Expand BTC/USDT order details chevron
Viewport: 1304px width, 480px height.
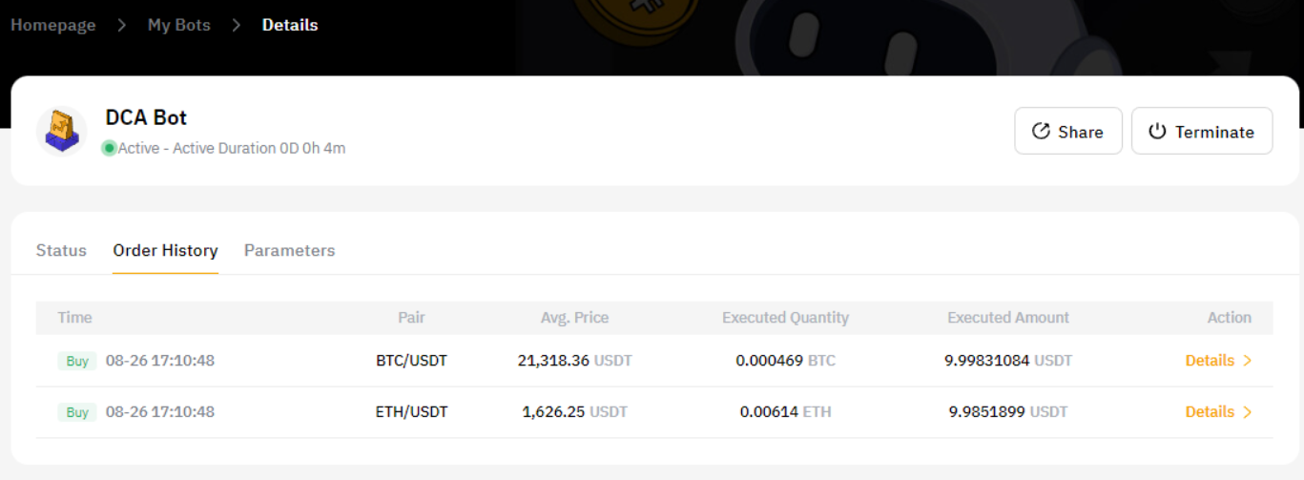(1248, 361)
